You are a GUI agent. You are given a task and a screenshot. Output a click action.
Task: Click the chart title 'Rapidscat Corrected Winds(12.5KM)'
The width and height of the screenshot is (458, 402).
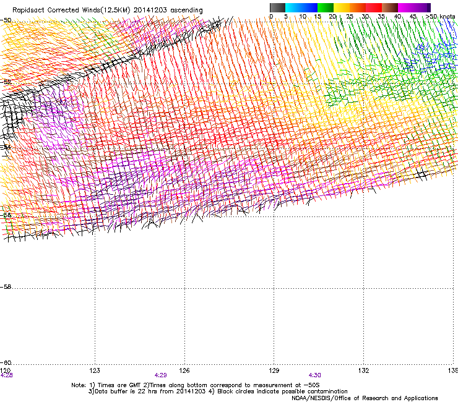tap(71, 10)
